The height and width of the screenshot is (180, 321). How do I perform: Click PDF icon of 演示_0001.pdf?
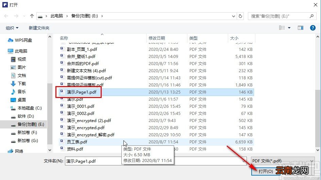coord(62,106)
